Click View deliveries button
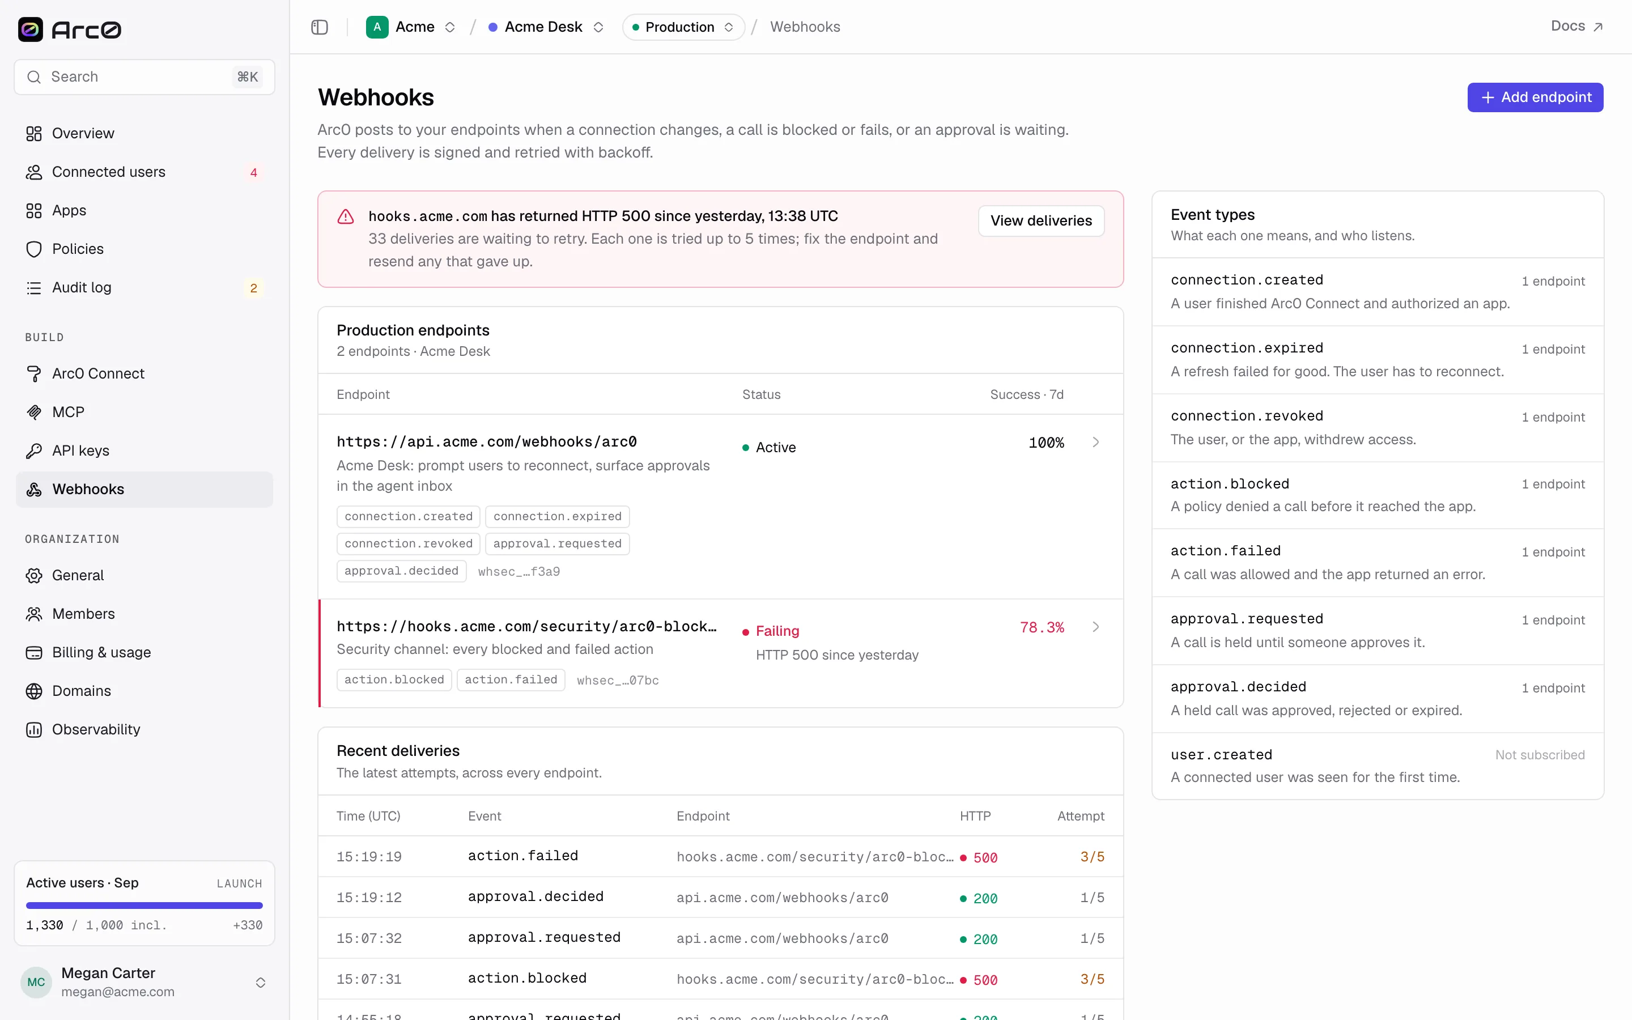The height and width of the screenshot is (1020, 1632). click(1040, 220)
